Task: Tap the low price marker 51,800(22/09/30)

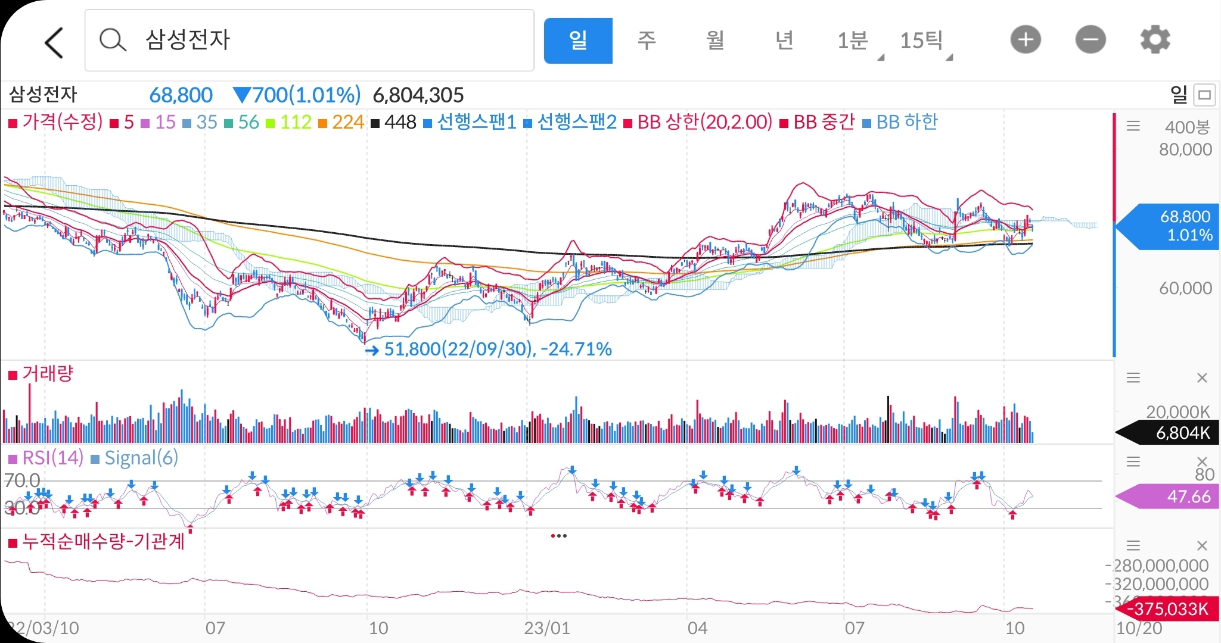Action: 489,349
